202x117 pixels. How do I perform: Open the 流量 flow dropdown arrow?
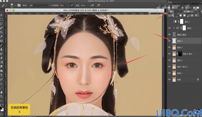coord(88,5)
